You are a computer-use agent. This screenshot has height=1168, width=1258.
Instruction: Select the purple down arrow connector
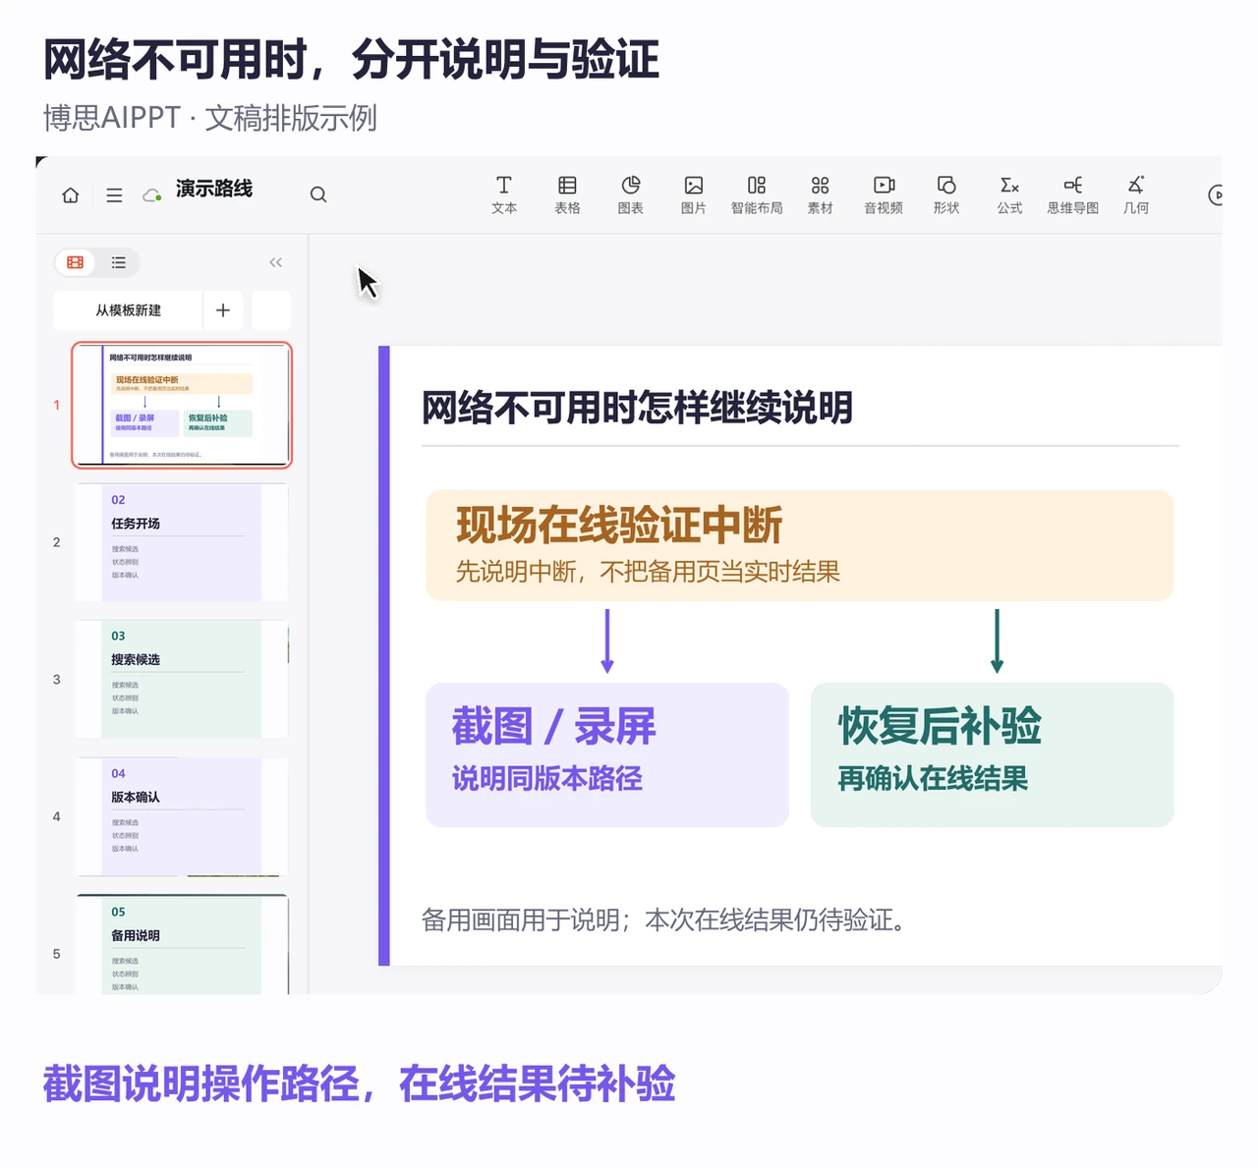pyautogui.click(x=607, y=640)
